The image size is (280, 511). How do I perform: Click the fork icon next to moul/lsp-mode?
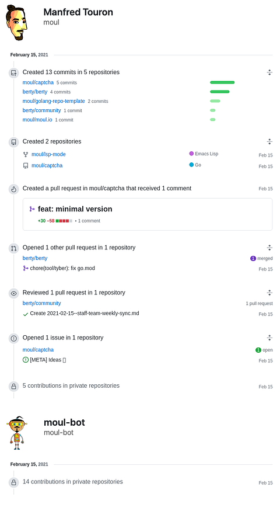point(26,155)
